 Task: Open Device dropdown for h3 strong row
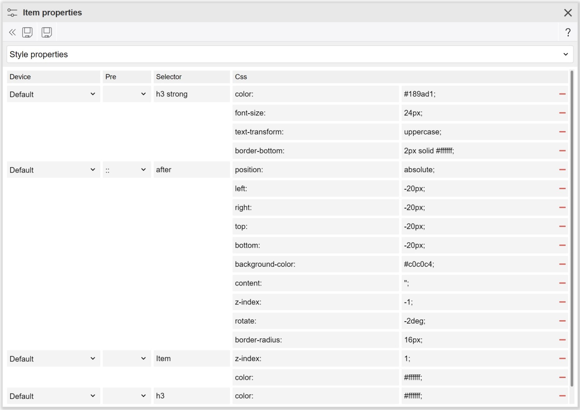[x=53, y=94]
